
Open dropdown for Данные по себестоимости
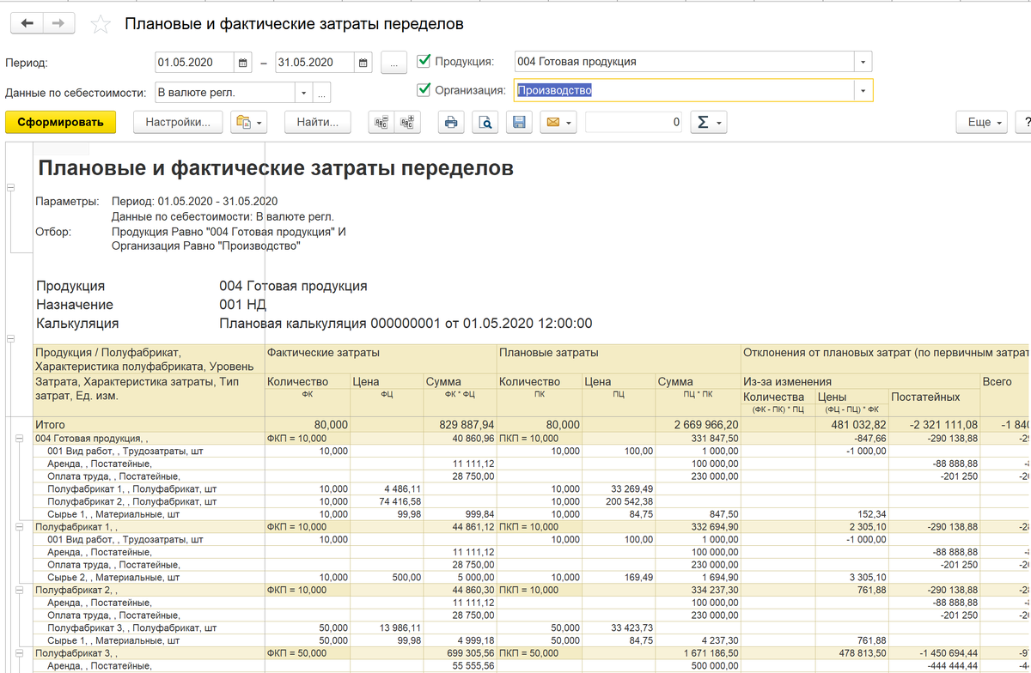pos(304,93)
